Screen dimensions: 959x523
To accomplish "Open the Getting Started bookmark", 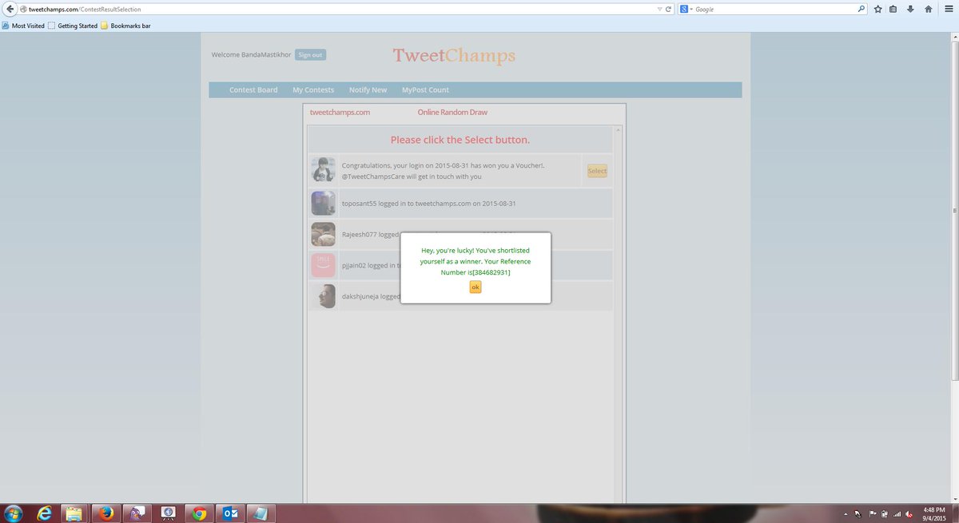I will [x=73, y=26].
